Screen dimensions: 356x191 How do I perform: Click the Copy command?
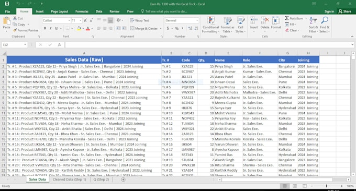pyautogui.click(x=19, y=24)
